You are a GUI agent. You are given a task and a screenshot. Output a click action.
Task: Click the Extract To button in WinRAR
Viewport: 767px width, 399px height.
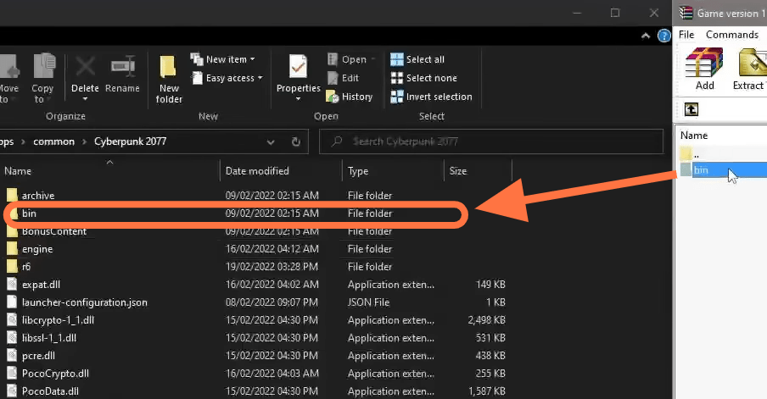tap(749, 69)
